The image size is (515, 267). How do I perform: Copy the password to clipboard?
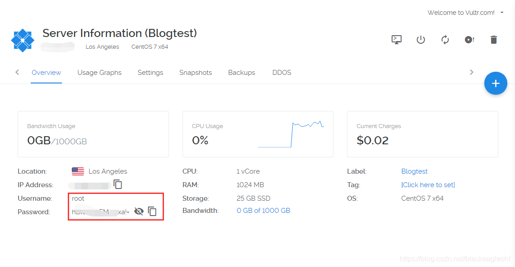tap(152, 211)
